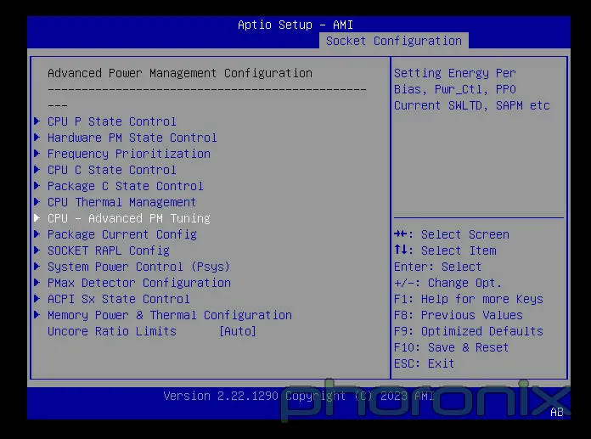This screenshot has width=591, height=439.
Task: Open Frequency Prioritization submenu
Action: (128, 154)
